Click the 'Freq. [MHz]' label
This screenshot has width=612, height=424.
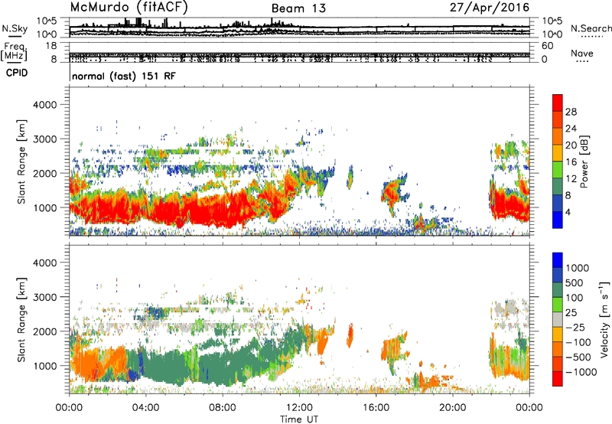pos(15,52)
